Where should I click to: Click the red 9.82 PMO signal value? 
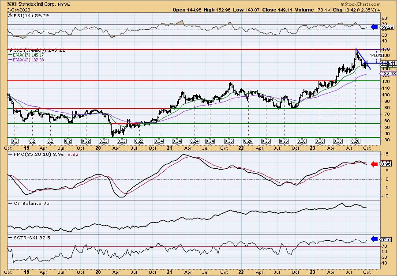[x=73, y=154]
